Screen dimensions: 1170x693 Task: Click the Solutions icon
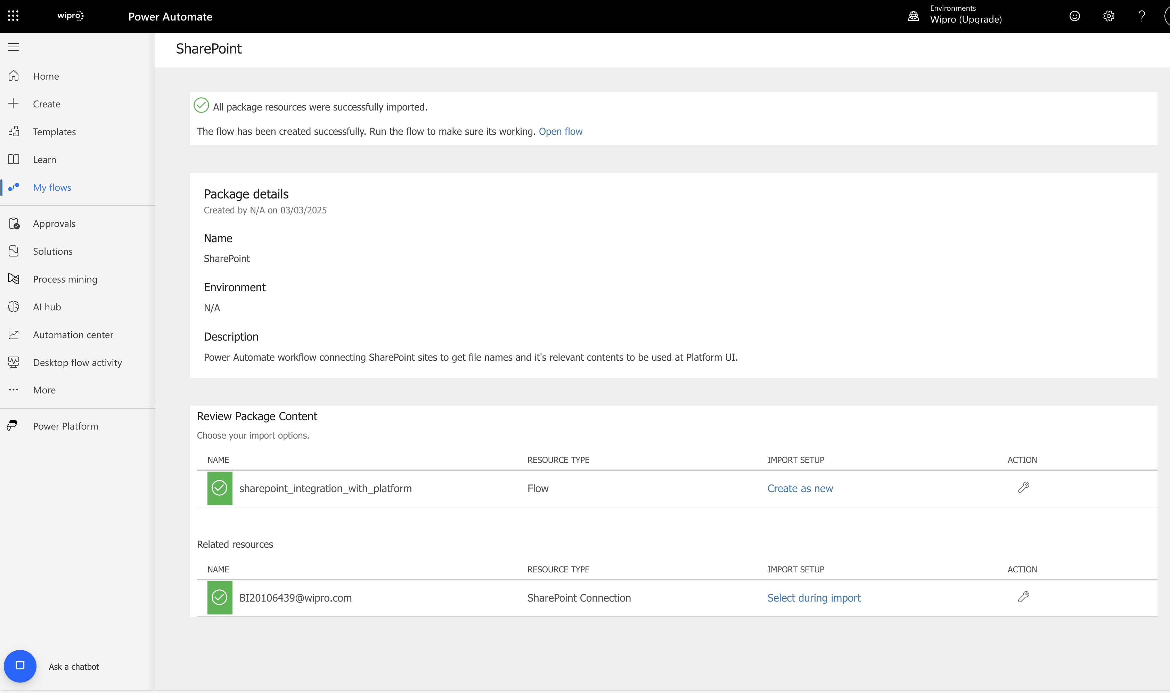(14, 251)
